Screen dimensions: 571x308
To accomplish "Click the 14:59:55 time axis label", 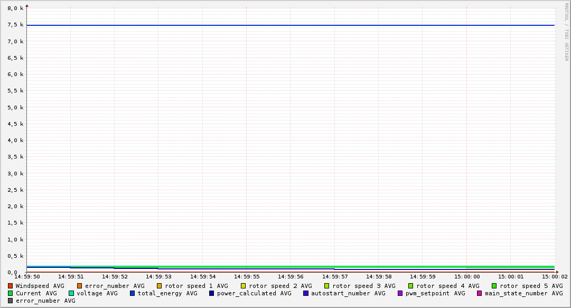I will click(x=247, y=276).
